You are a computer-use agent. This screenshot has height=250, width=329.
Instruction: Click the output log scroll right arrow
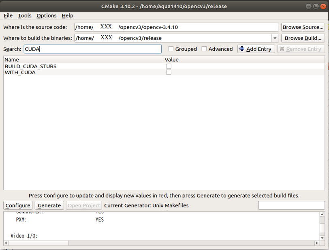pyautogui.click(x=317, y=243)
